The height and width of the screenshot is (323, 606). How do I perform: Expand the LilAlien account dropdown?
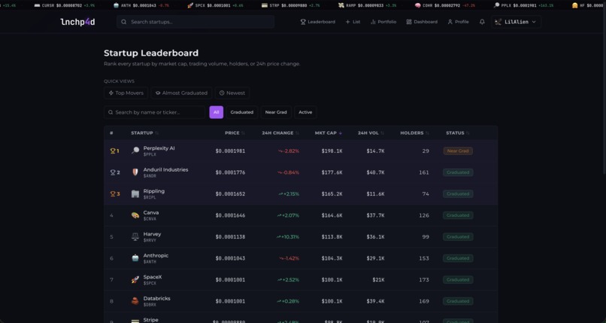click(x=516, y=22)
